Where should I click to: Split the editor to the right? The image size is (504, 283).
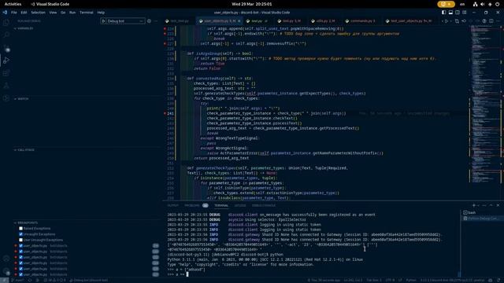[x=491, y=21]
